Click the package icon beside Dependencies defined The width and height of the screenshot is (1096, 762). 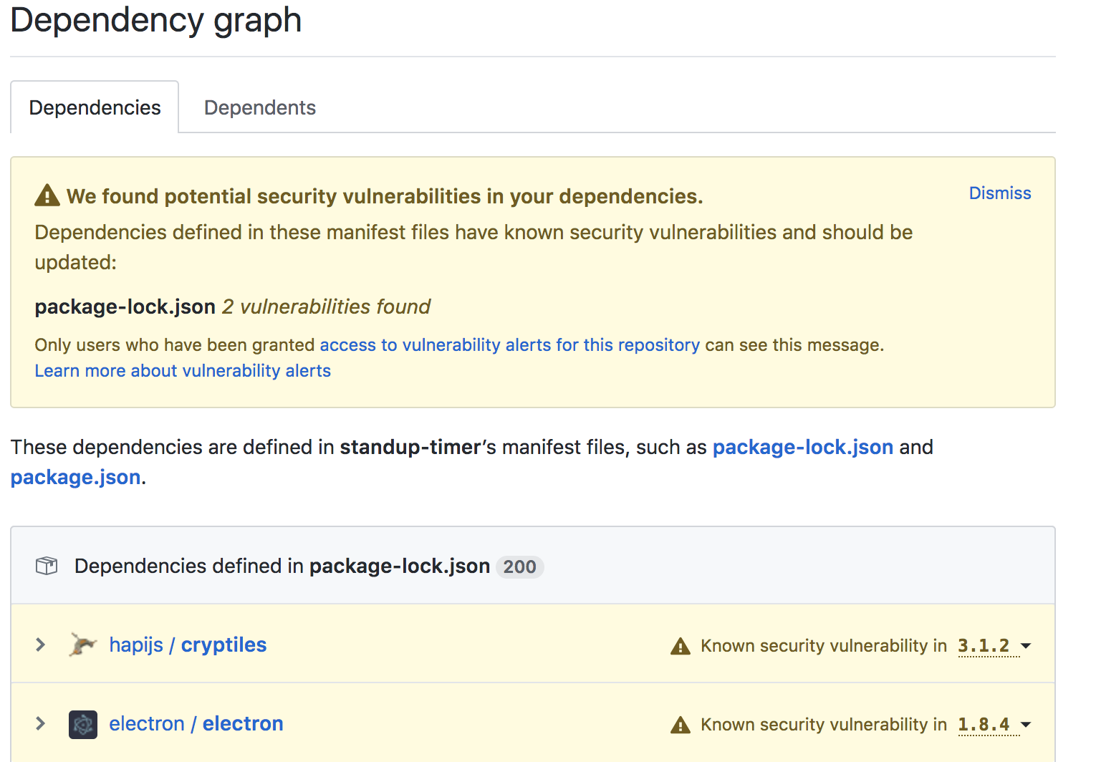47,566
